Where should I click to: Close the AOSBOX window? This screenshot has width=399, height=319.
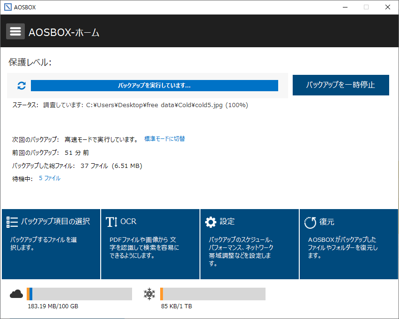coord(388,7)
